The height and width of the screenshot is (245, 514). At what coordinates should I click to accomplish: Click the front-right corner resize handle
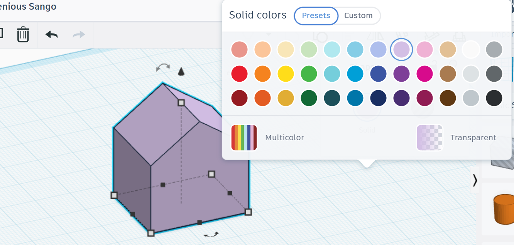[248, 212]
